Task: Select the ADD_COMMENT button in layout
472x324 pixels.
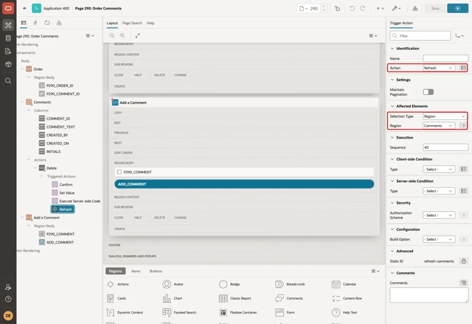Action: (x=244, y=184)
